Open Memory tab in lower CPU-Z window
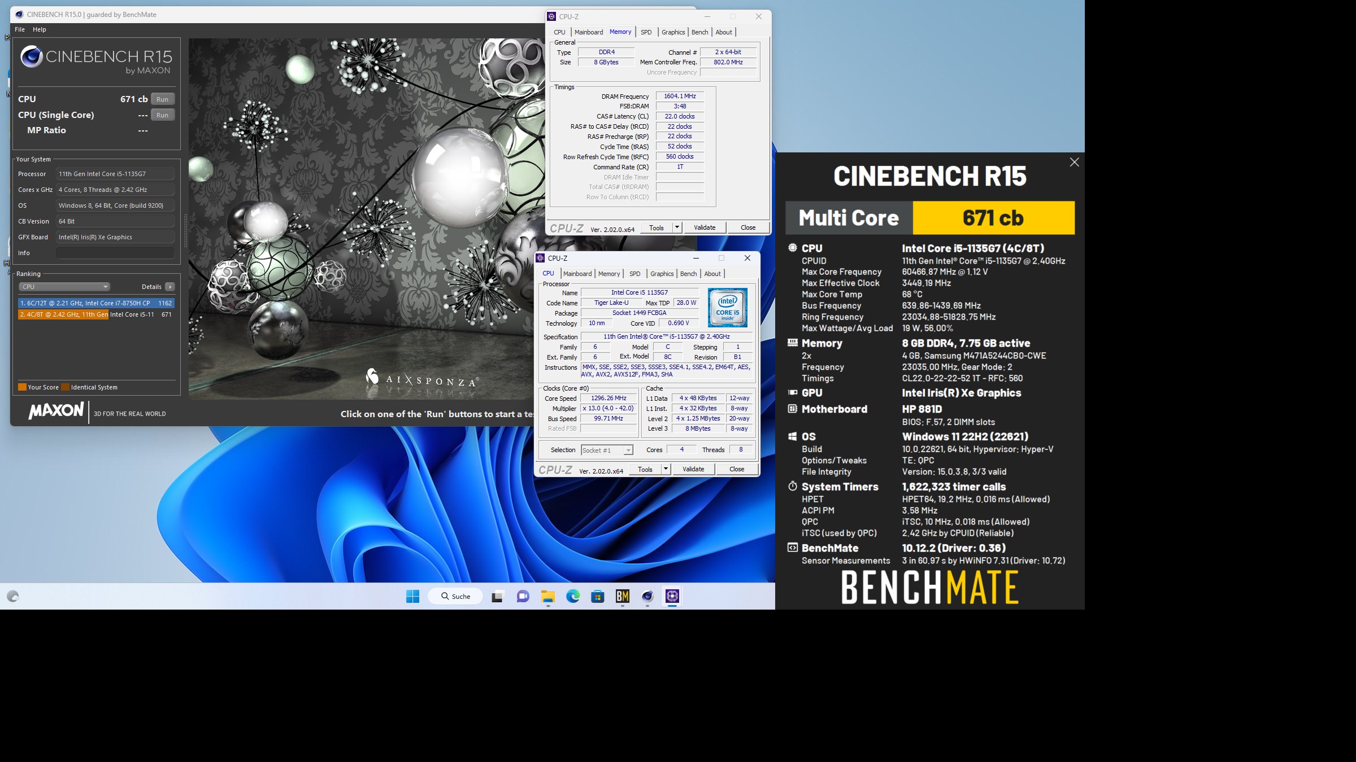 click(609, 274)
